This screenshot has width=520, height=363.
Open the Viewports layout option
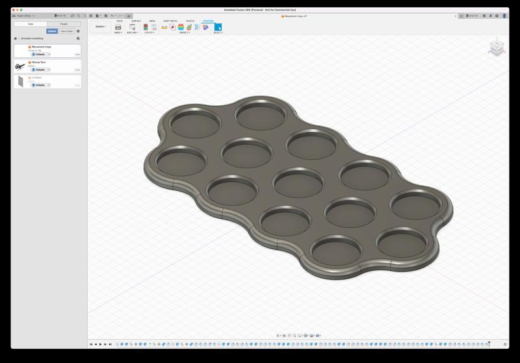[x=318, y=336]
